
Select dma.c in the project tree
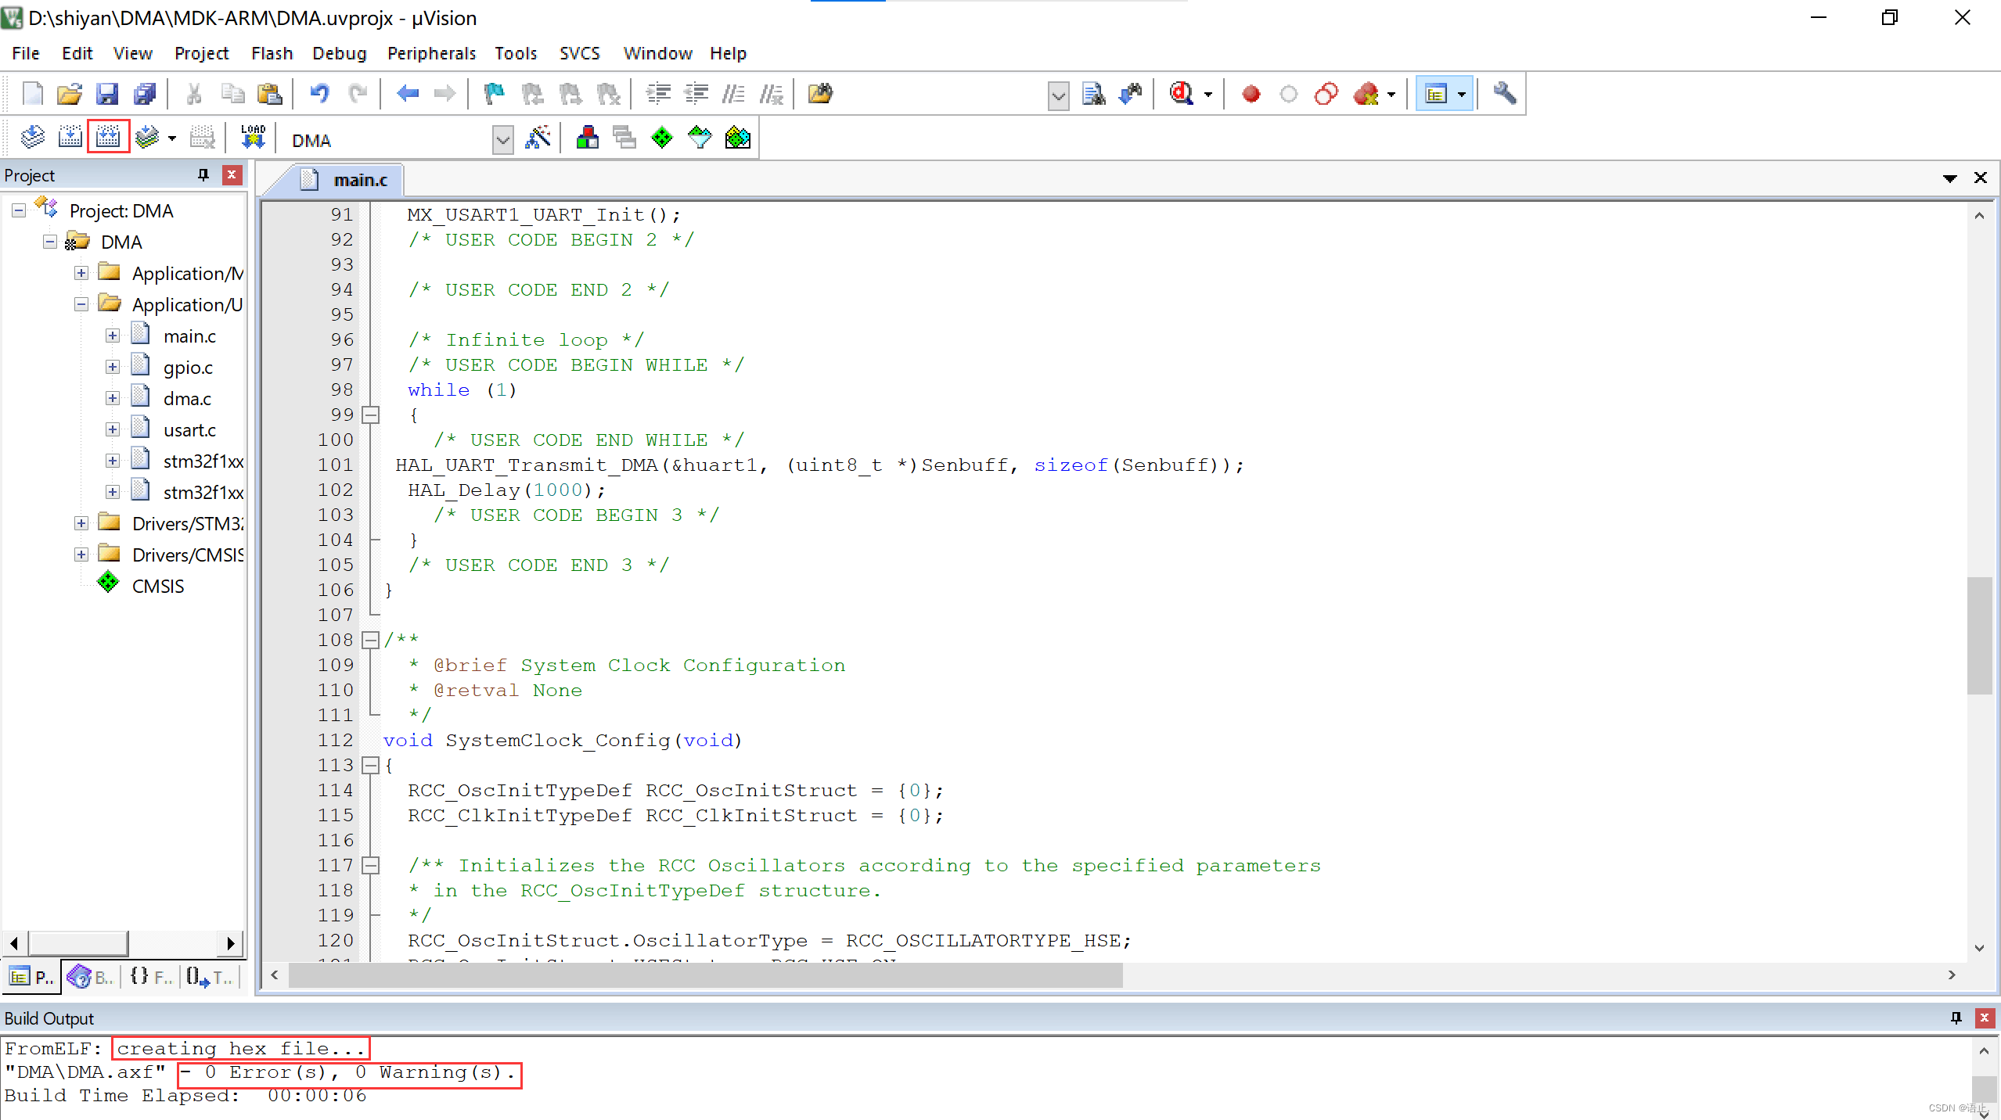187,398
